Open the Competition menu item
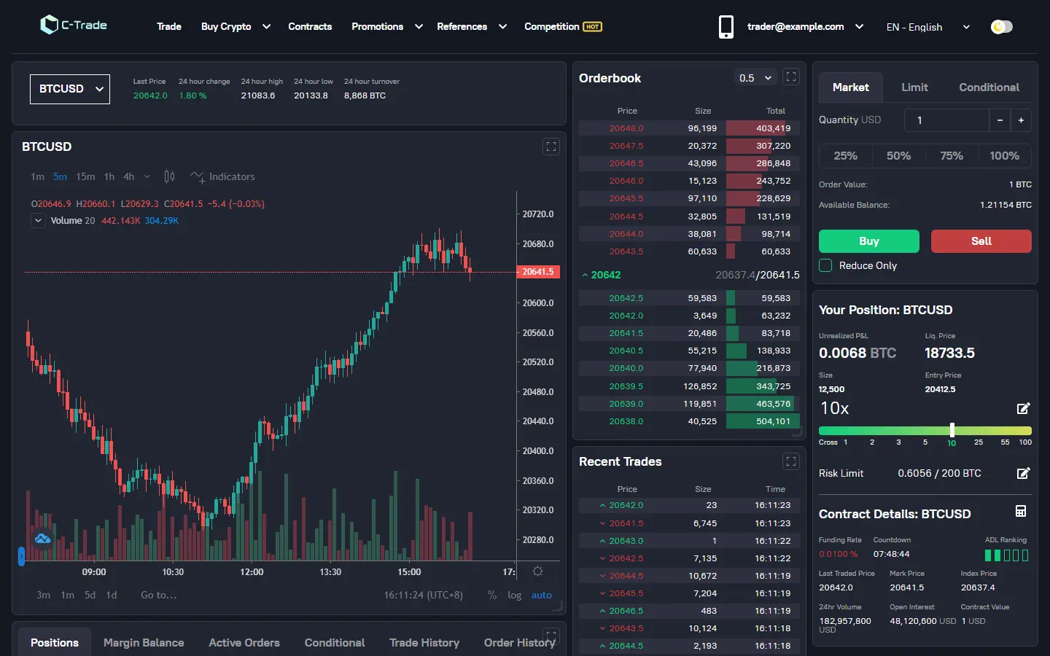 click(x=551, y=27)
